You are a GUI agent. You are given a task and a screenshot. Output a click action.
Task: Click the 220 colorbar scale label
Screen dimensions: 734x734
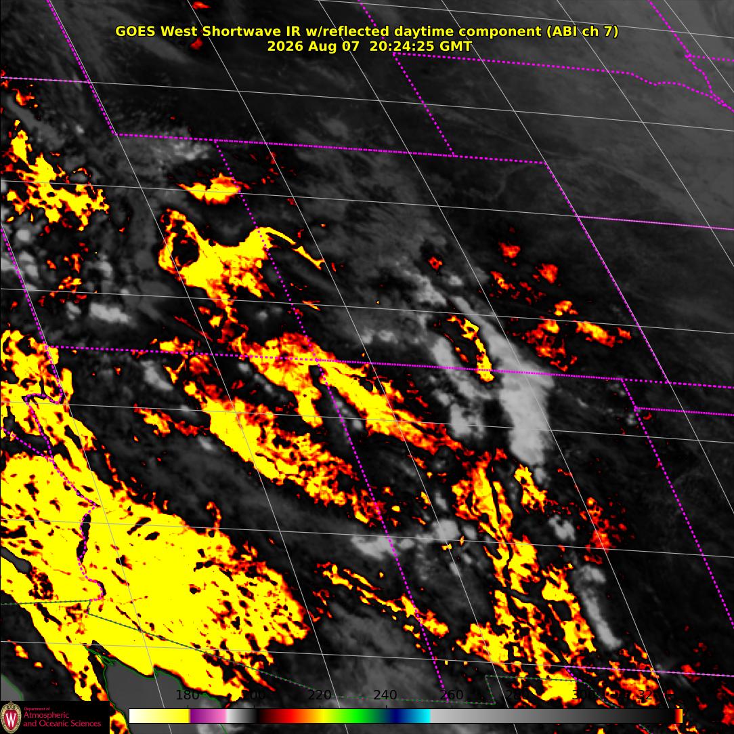pos(320,694)
